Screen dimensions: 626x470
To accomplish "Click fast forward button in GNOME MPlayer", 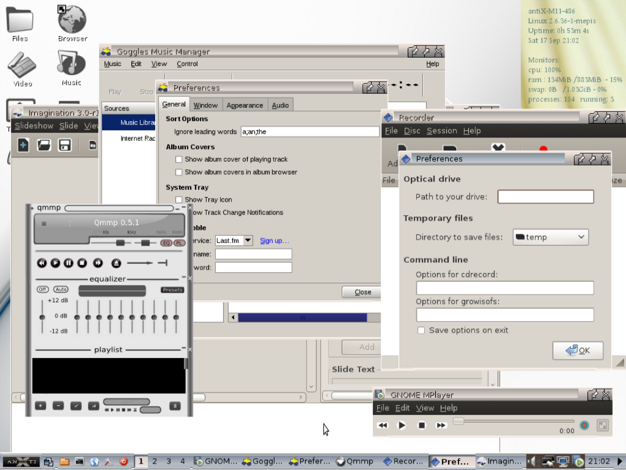I will tap(441, 425).
